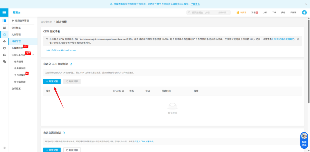Screen dimensions: 310x152
Task: Open the hamburger main menu
Action: coord(4,12)
